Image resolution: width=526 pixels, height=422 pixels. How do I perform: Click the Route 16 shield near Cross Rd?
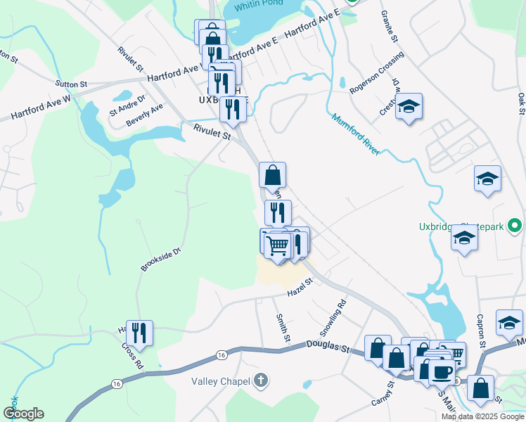pyautogui.click(x=117, y=384)
